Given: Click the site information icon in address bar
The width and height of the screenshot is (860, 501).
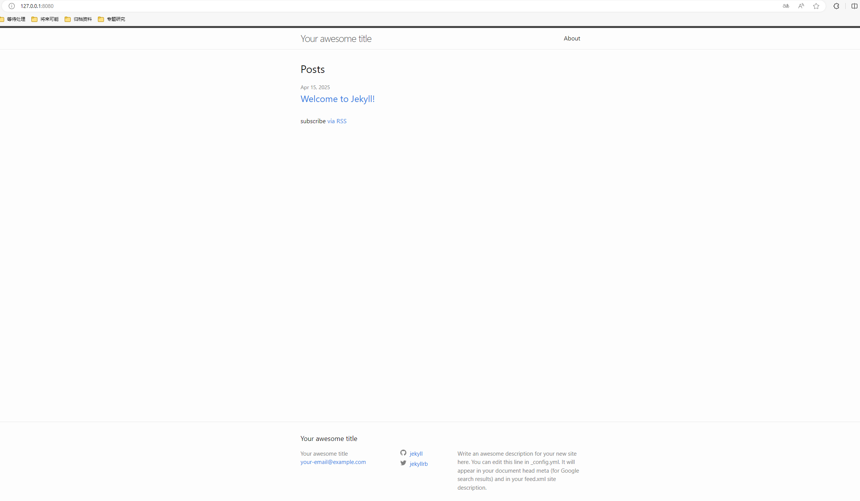Looking at the screenshot, I should tap(12, 6).
